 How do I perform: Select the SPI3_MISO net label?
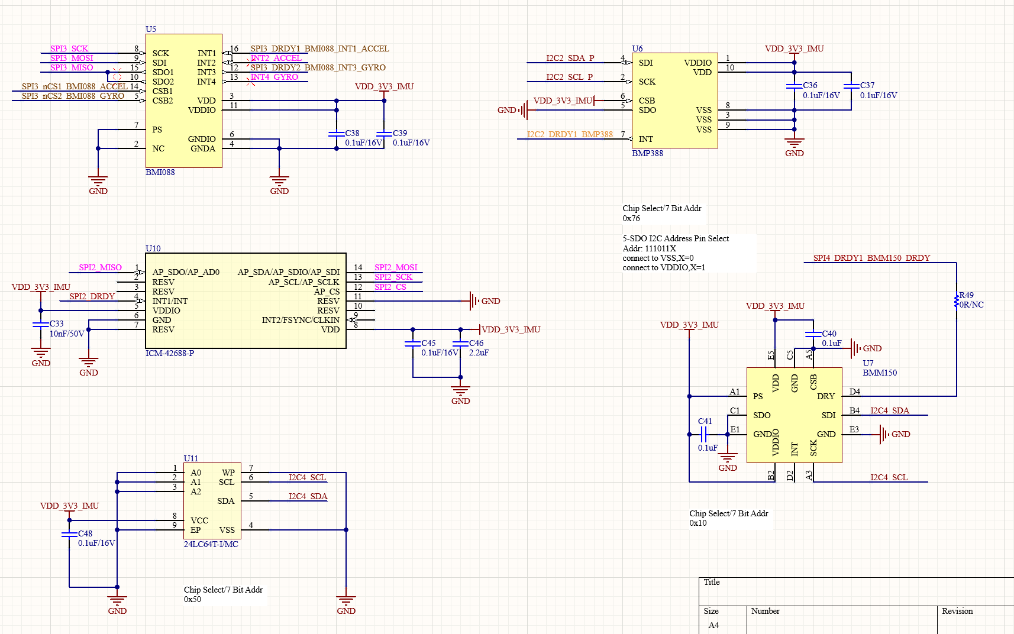[72, 67]
